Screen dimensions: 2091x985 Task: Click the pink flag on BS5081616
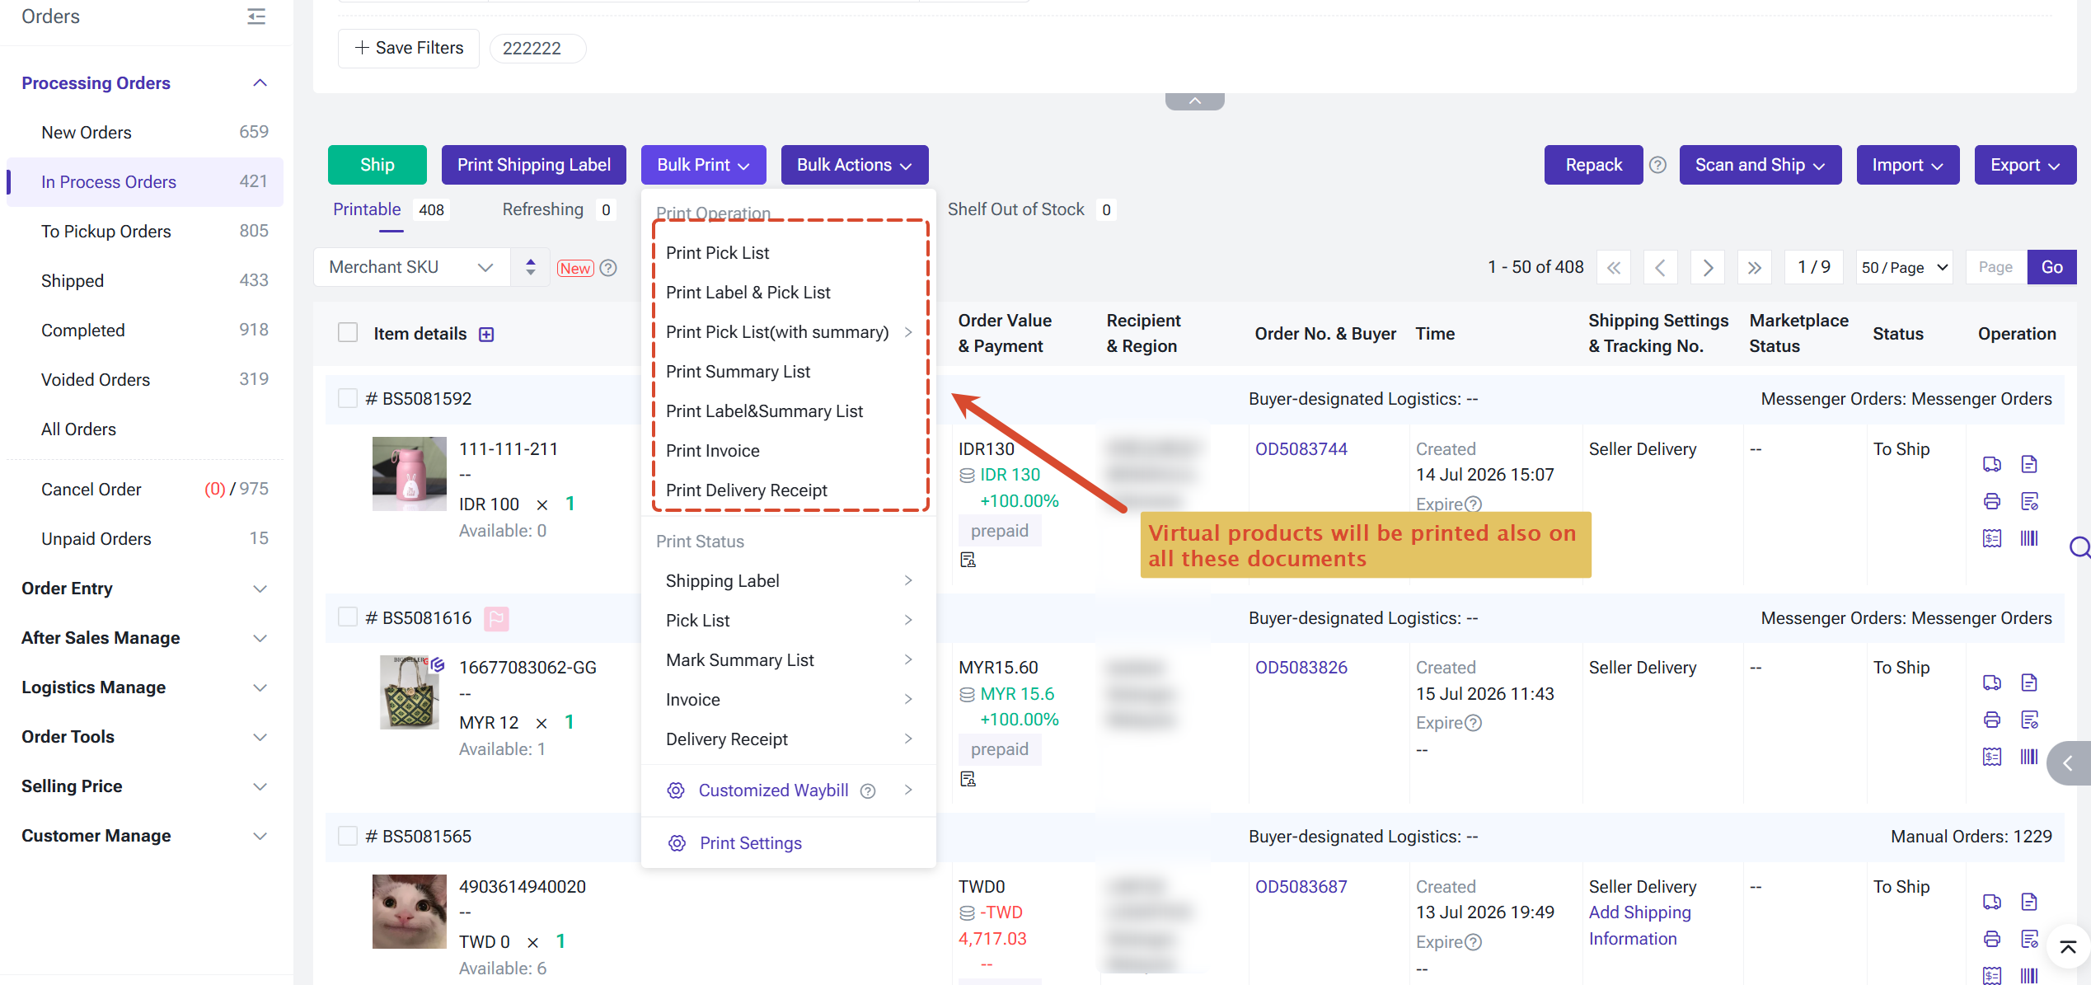[x=496, y=618]
